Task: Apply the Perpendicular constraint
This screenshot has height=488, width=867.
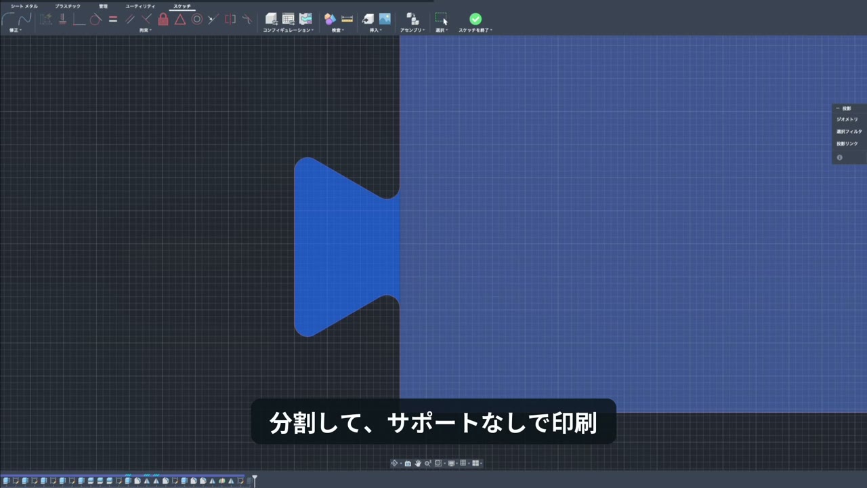Action: pos(146,19)
